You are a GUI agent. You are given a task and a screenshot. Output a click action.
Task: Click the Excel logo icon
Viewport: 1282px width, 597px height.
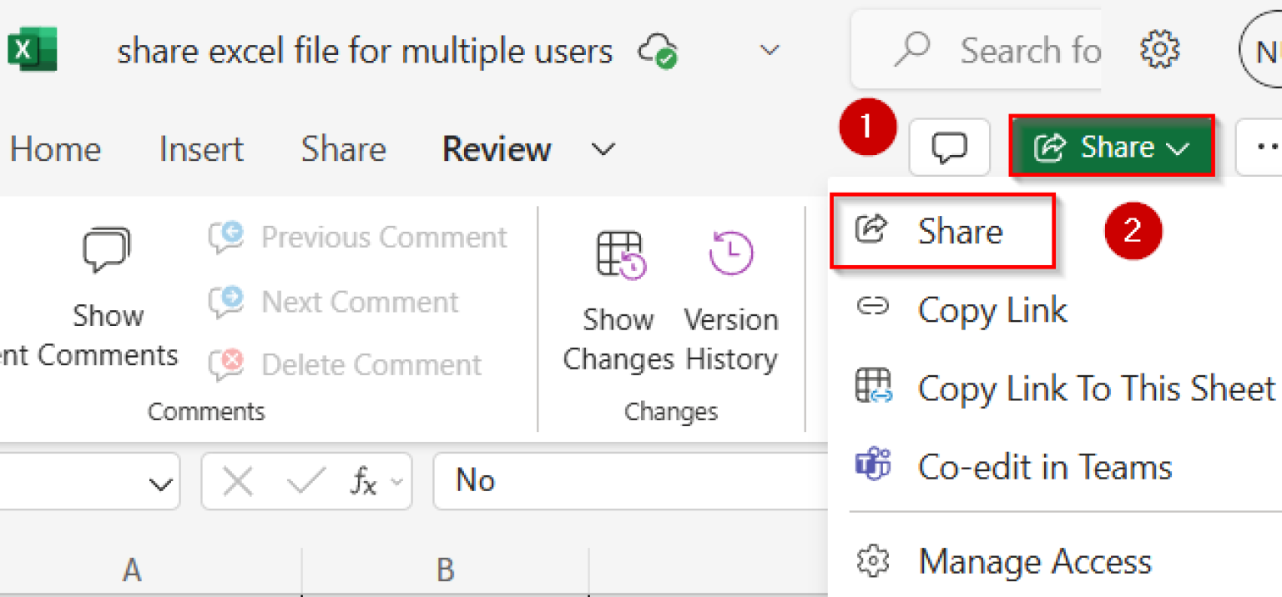[31, 48]
